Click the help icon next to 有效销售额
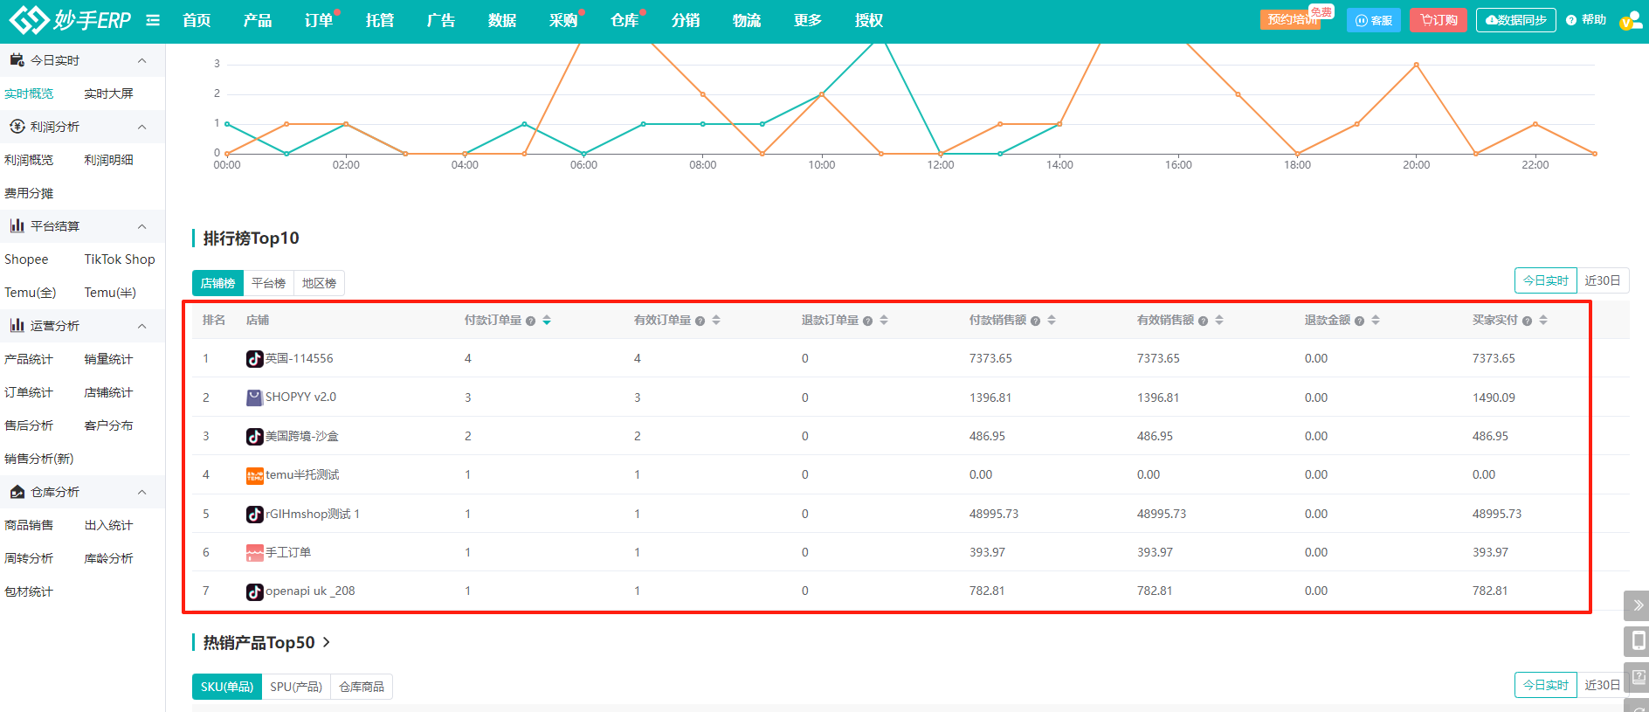The height and width of the screenshot is (712, 1649). click(x=1203, y=321)
